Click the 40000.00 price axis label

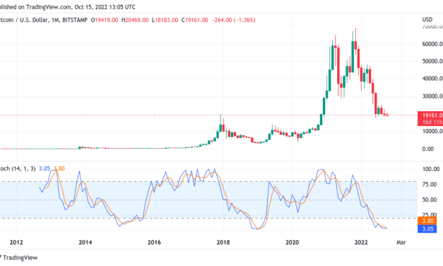click(432, 79)
